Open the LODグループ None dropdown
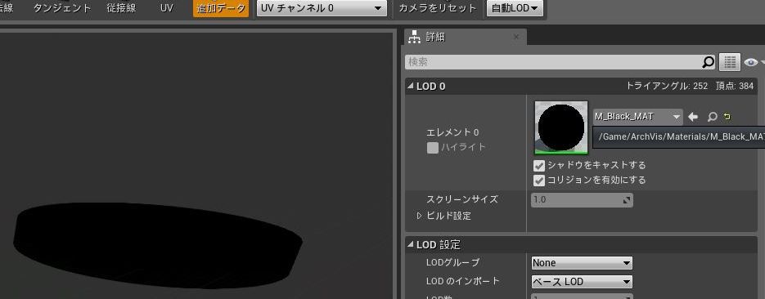The height and width of the screenshot is (299, 765). point(582,263)
